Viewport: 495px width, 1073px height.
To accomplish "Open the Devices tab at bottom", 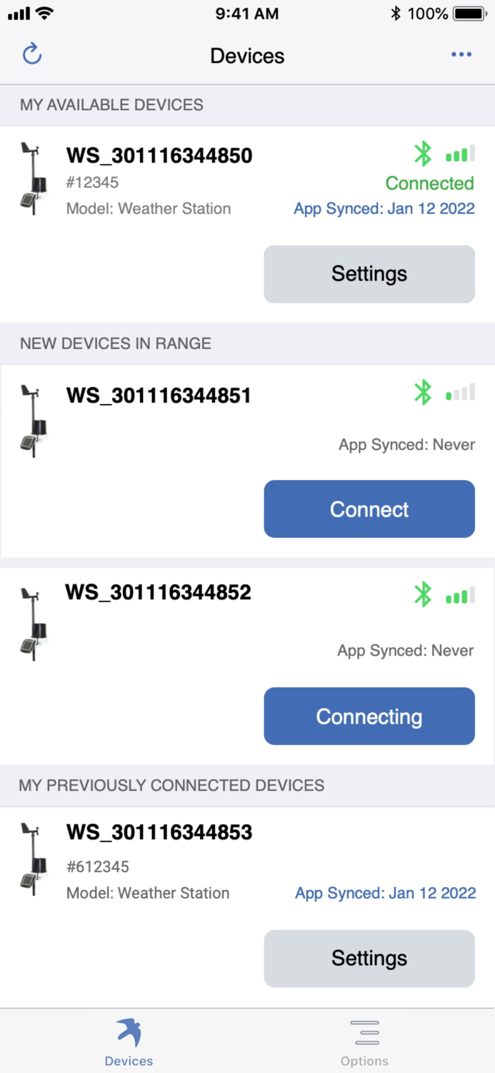I will (x=129, y=1041).
